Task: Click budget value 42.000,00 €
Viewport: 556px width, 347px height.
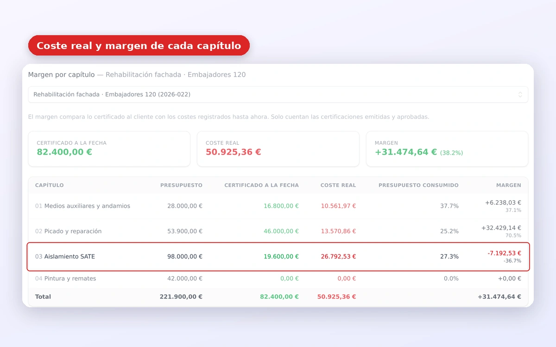Action: [185, 279]
